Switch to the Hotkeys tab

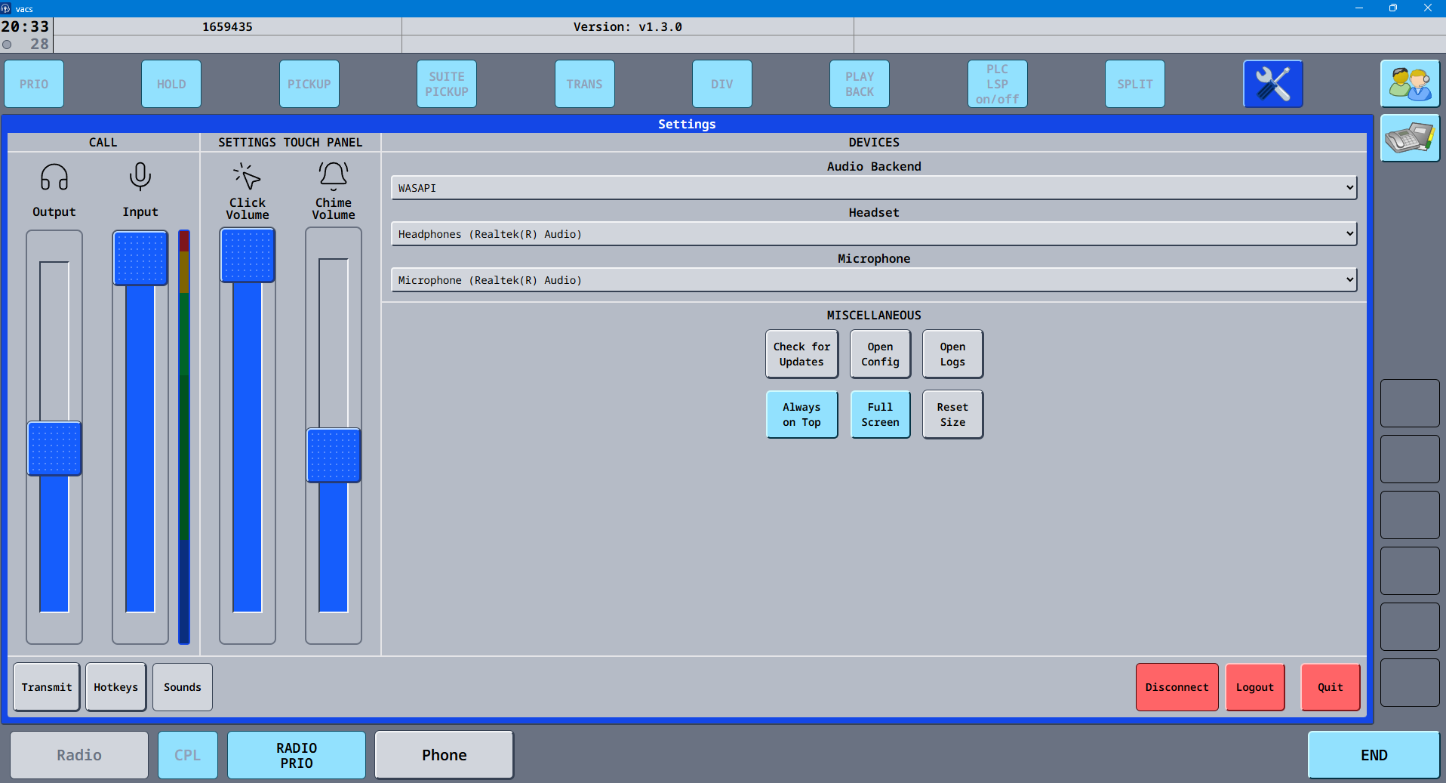115,687
